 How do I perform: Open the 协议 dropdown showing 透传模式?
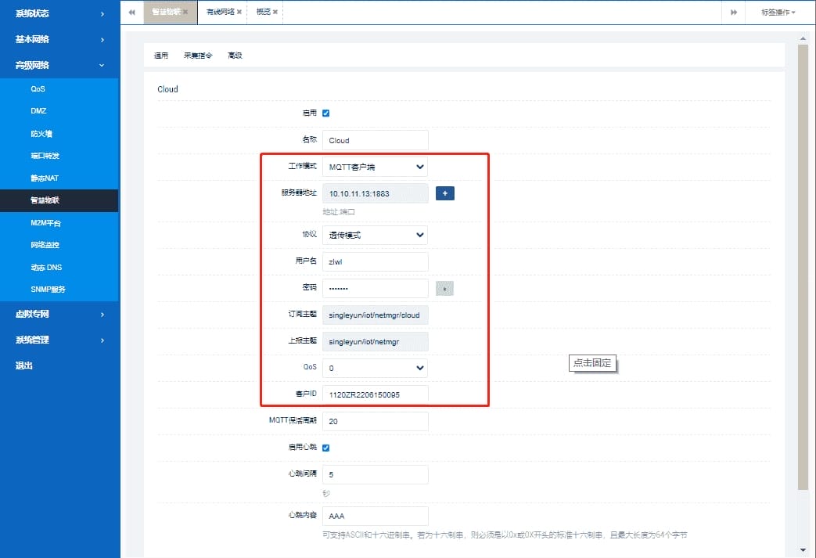pos(375,235)
